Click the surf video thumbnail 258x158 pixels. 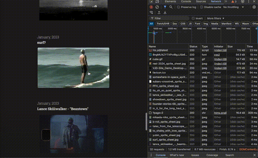tap(73, 68)
